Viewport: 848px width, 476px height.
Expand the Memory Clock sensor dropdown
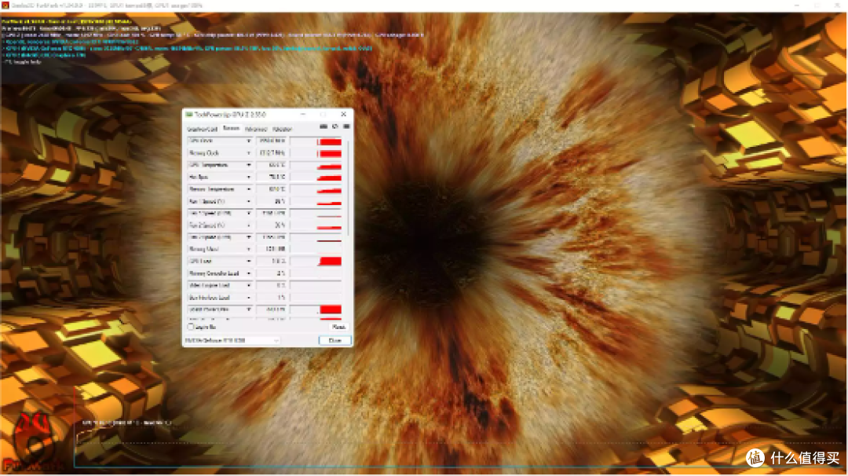click(249, 153)
